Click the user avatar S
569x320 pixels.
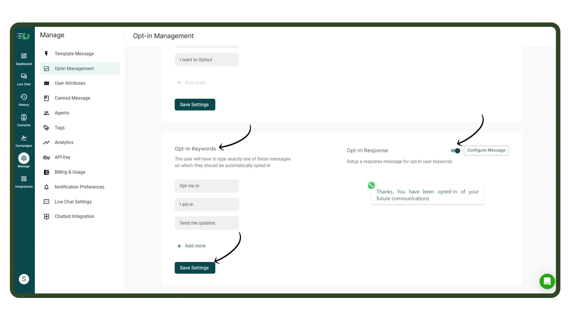tap(24, 279)
